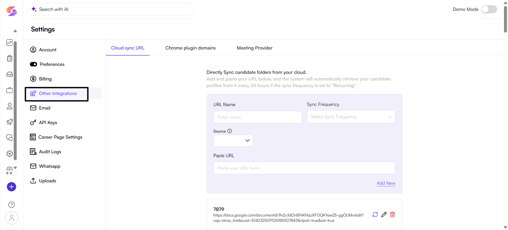Click the page's vertical scrollbar thumb
This screenshot has width=508, height=230.
coord(505,19)
